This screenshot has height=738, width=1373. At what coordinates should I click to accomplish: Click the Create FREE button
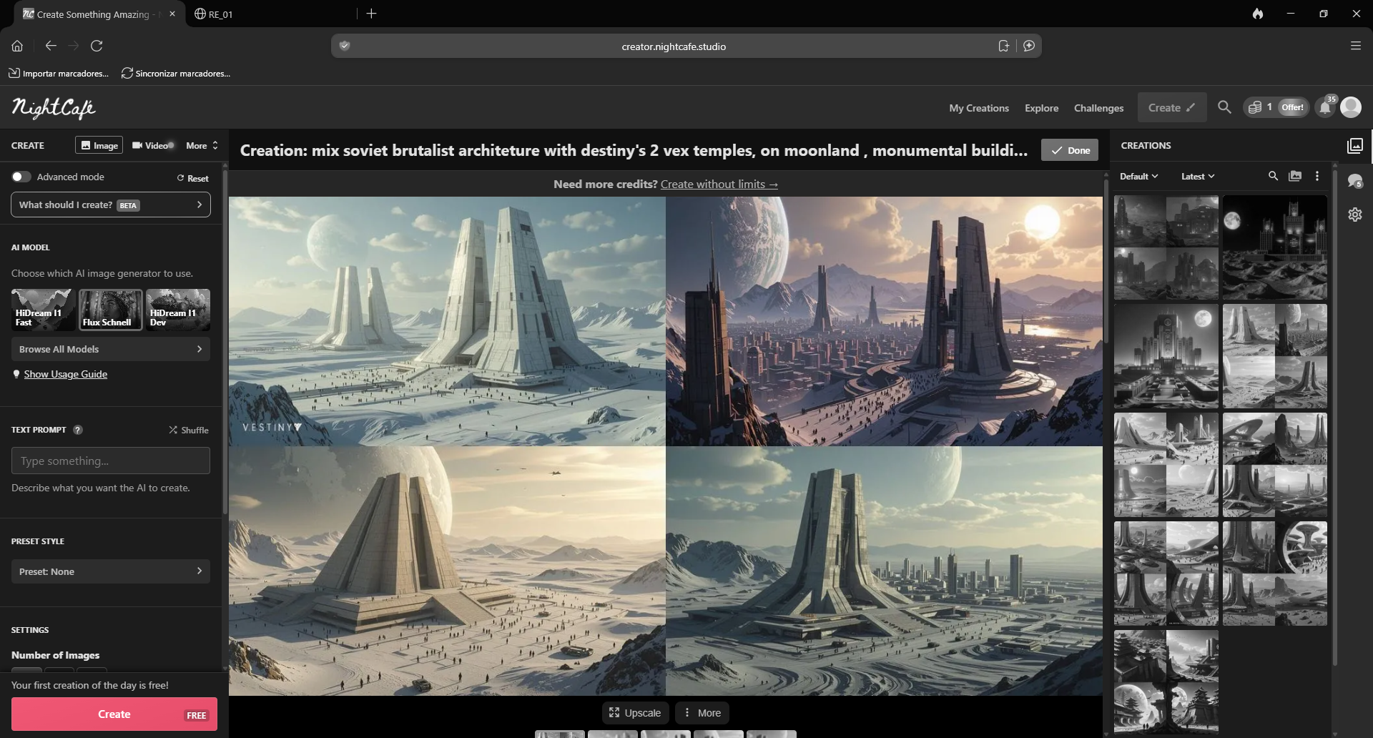point(114,714)
